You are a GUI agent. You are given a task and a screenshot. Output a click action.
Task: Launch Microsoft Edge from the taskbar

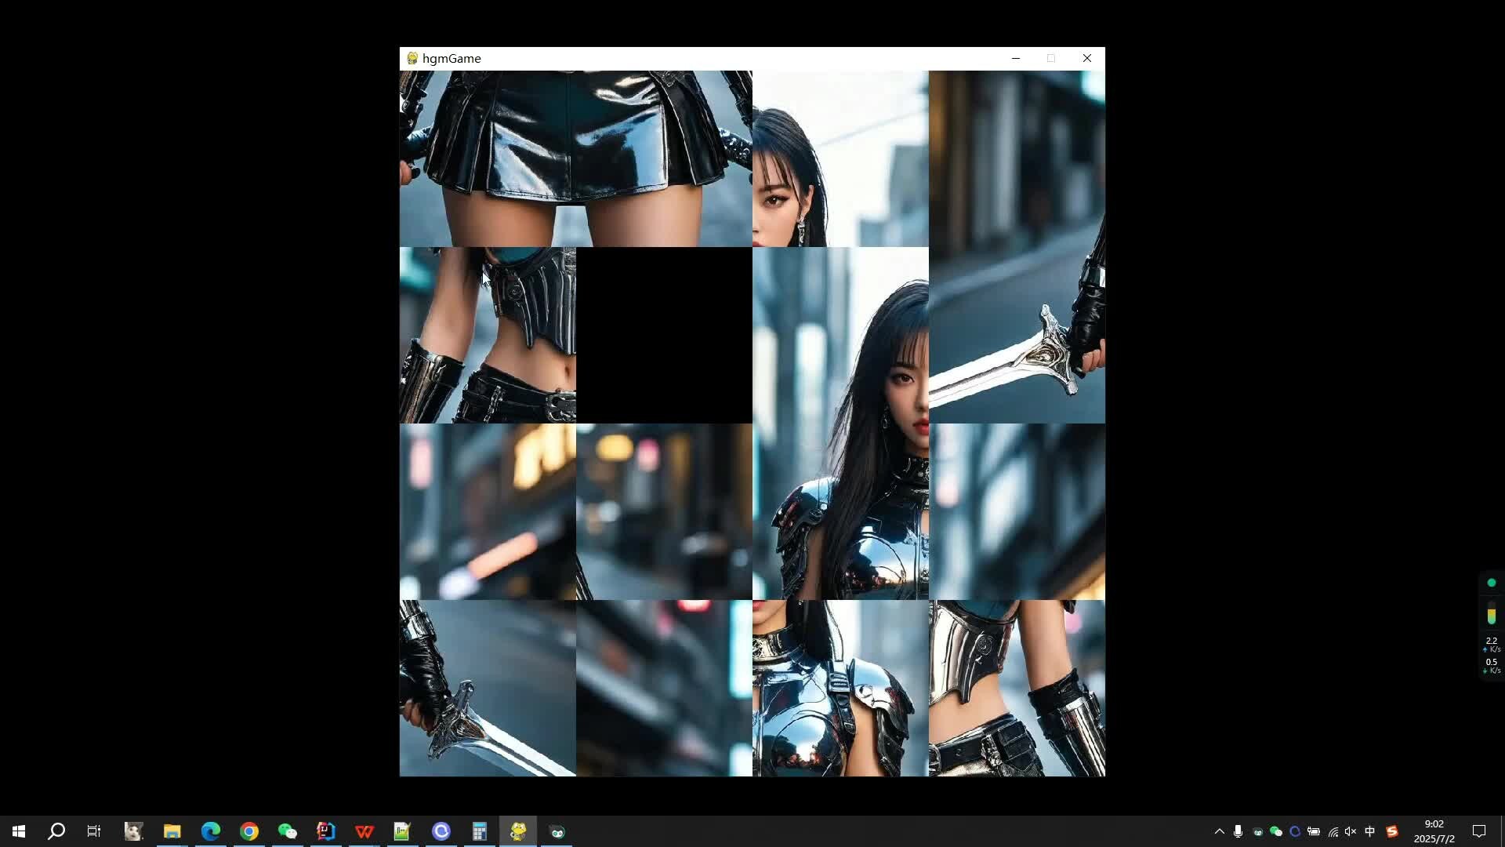[x=210, y=831]
